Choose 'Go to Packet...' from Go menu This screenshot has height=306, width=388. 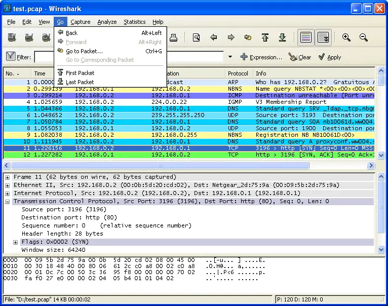coord(84,51)
